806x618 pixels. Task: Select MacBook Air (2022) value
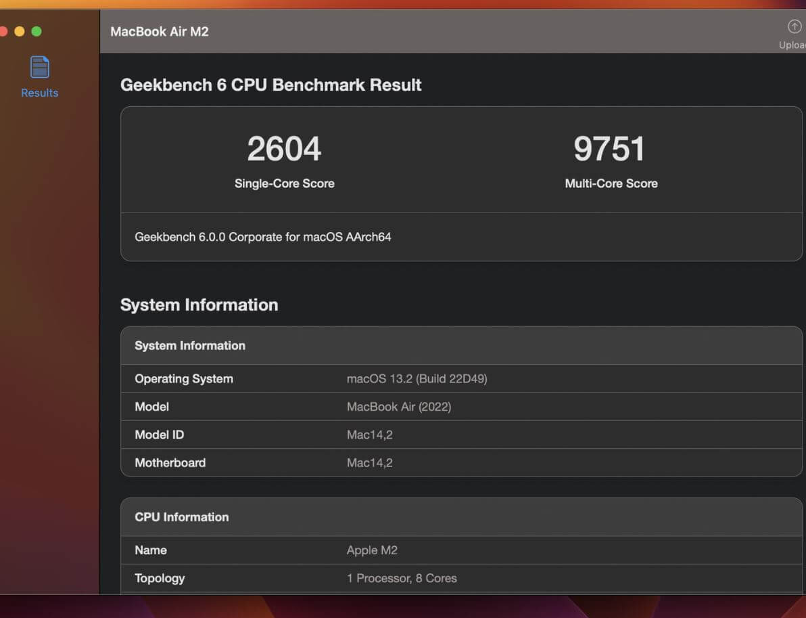coord(399,407)
